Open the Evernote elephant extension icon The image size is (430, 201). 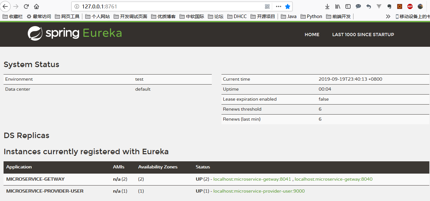pos(389,6)
